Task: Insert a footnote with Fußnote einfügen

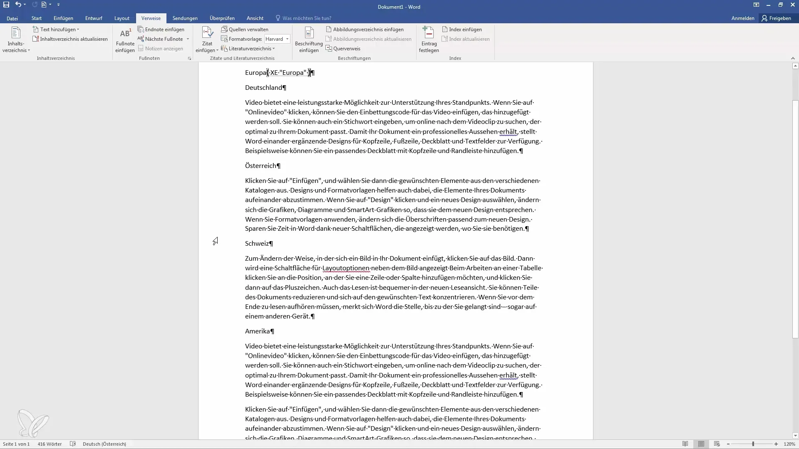Action: 125,40
